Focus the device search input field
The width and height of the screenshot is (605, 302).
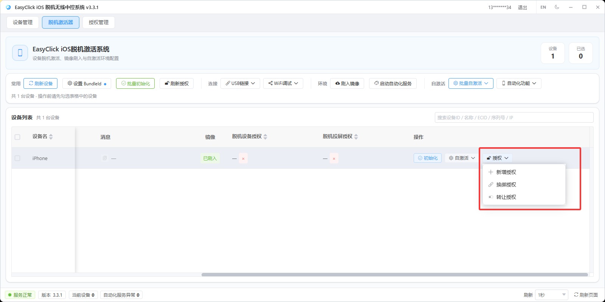pos(514,117)
